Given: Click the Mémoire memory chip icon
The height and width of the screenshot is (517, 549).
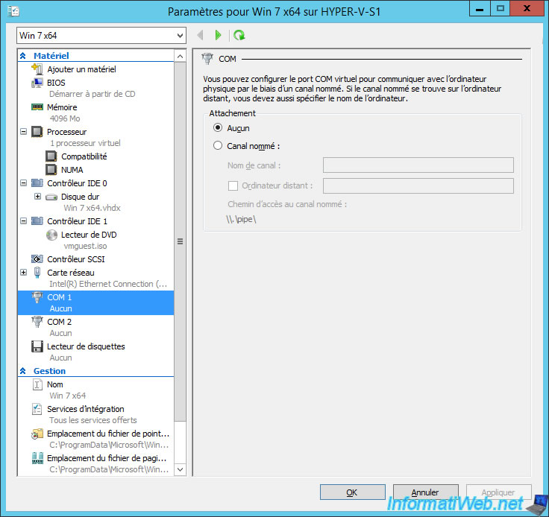Looking at the screenshot, I should [38, 107].
